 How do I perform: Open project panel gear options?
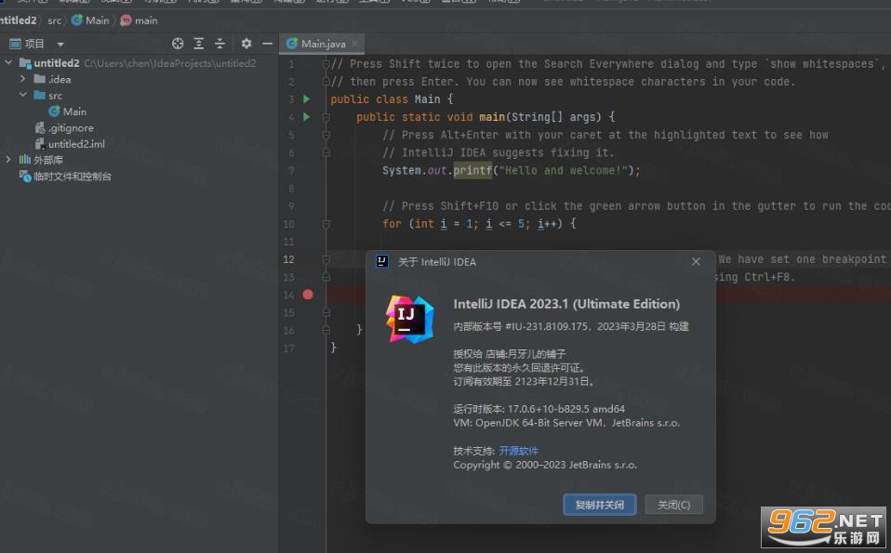tap(246, 43)
